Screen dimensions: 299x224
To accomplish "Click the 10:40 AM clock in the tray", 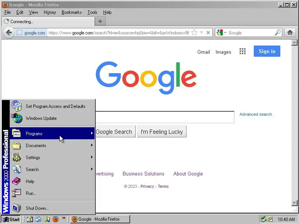I will (x=286, y=220).
